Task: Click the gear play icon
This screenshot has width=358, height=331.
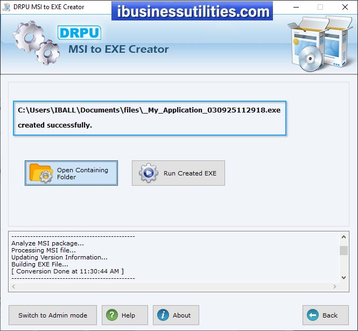Action: pos(149,173)
